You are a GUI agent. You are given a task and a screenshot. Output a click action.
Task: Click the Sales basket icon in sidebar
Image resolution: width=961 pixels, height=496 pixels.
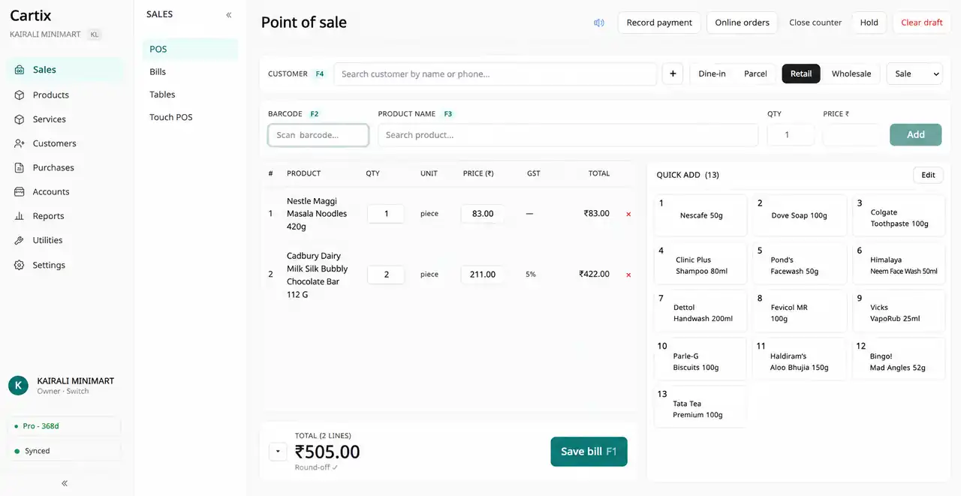(19, 70)
